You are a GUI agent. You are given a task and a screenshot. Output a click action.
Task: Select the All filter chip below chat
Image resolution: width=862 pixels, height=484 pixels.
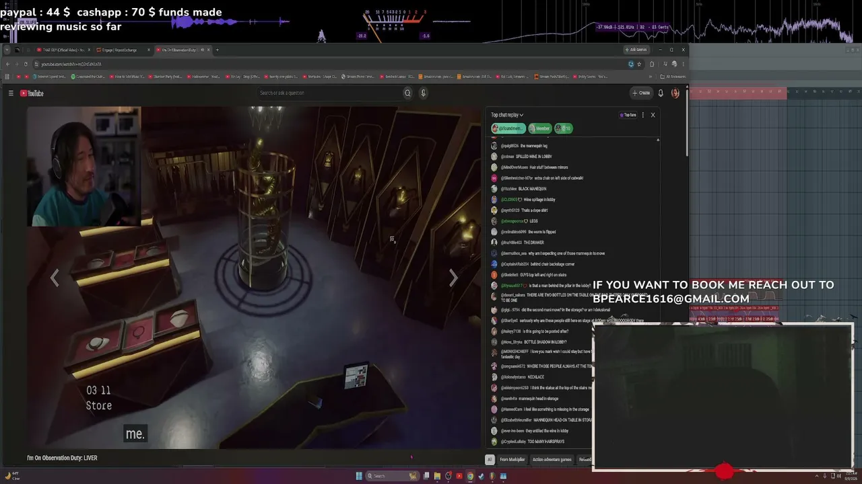pyautogui.click(x=490, y=460)
